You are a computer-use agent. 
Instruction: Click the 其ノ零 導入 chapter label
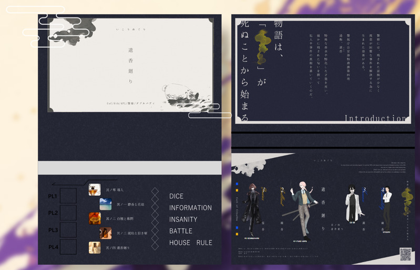pyautogui.click(x=115, y=190)
